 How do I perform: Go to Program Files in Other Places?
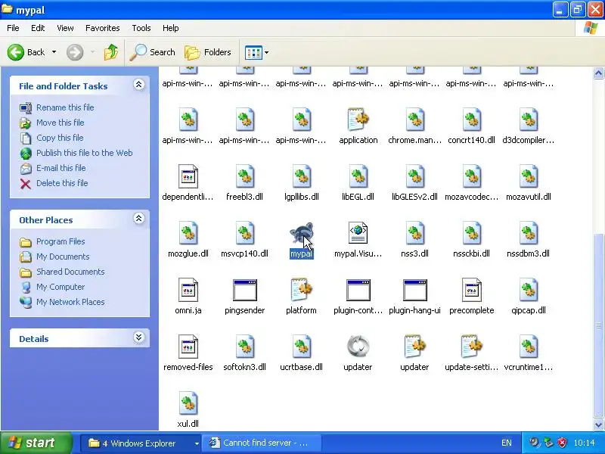pos(60,241)
